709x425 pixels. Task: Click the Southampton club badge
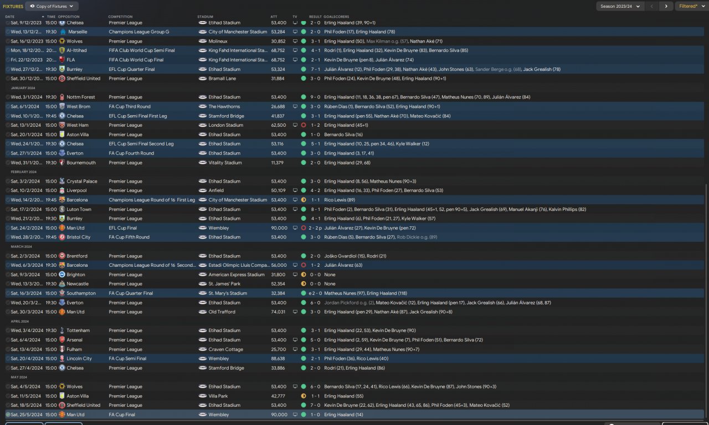(62, 293)
